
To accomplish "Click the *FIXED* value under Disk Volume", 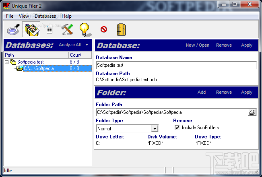I will (155, 143).
